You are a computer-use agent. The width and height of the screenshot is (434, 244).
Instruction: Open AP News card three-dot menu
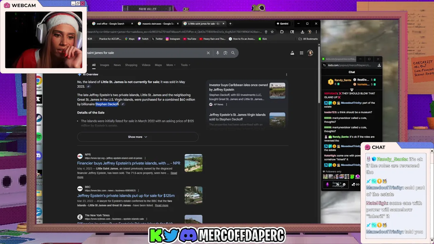coord(226,104)
